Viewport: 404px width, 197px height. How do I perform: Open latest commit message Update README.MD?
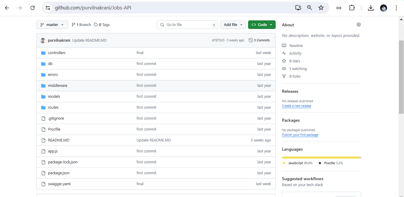[x=90, y=40]
